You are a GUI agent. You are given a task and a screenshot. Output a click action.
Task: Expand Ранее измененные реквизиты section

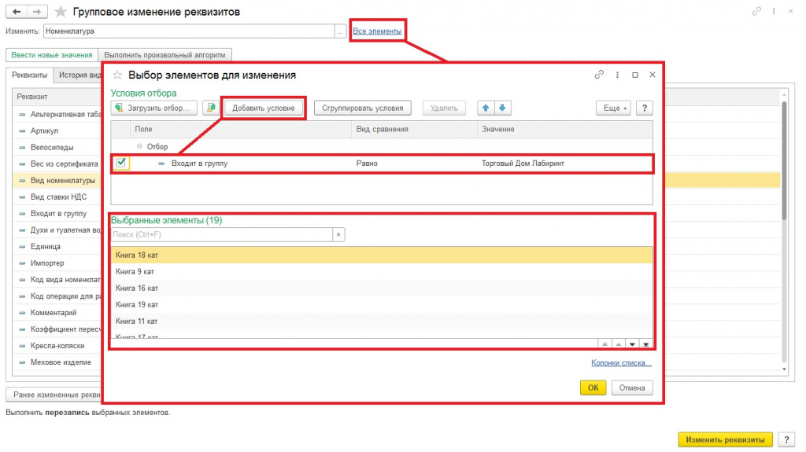(54, 395)
